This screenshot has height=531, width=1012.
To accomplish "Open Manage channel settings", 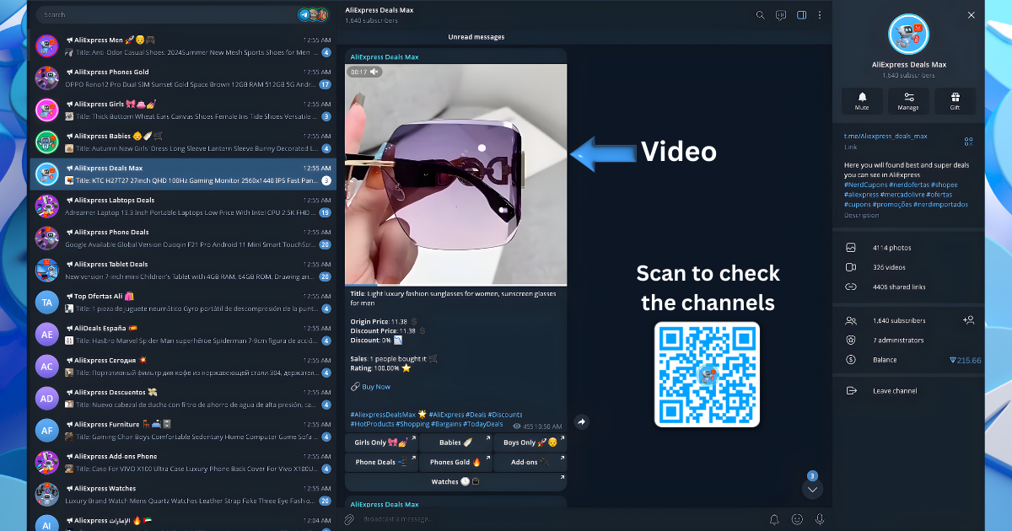I will coord(908,101).
